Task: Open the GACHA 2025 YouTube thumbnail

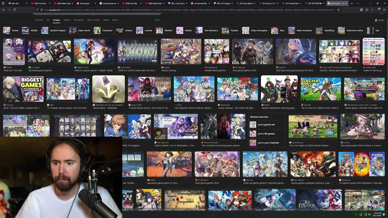Action: point(321,89)
